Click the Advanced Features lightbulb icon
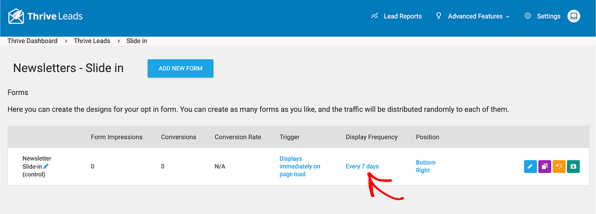Image resolution: width=596 pixels, height=214 pixels. point(439,16)
